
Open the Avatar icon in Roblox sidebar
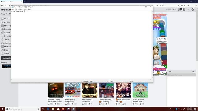pos(2,33)
